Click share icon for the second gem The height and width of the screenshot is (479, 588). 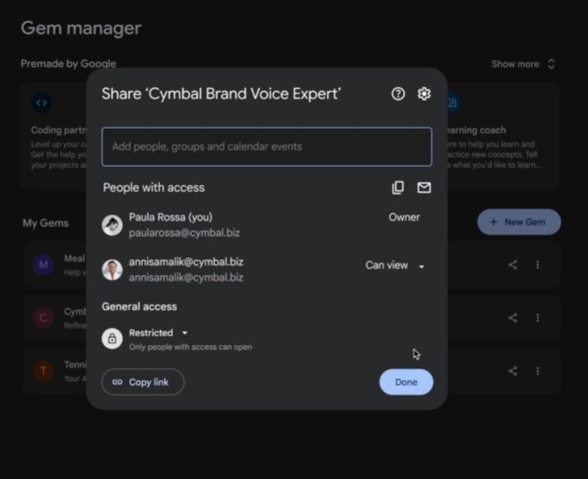click(513, 317)
